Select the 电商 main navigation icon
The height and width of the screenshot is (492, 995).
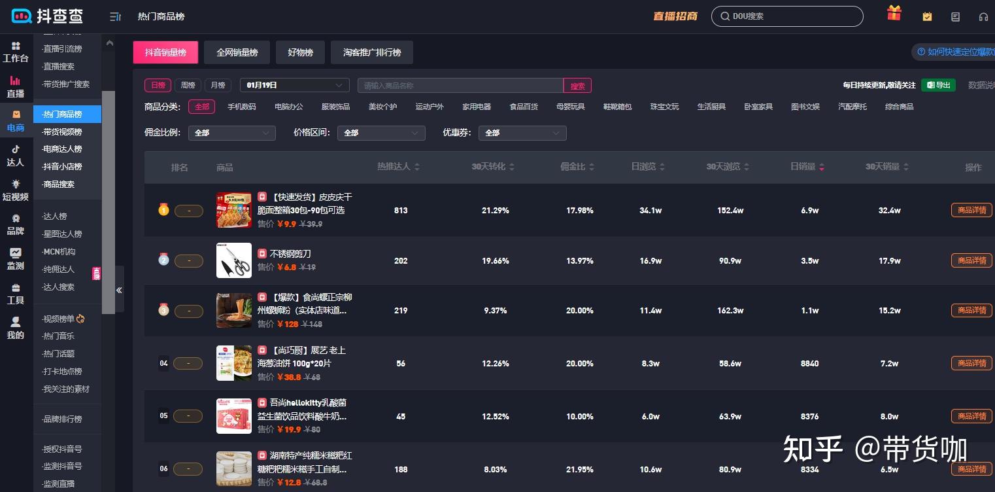pos(16,121)
